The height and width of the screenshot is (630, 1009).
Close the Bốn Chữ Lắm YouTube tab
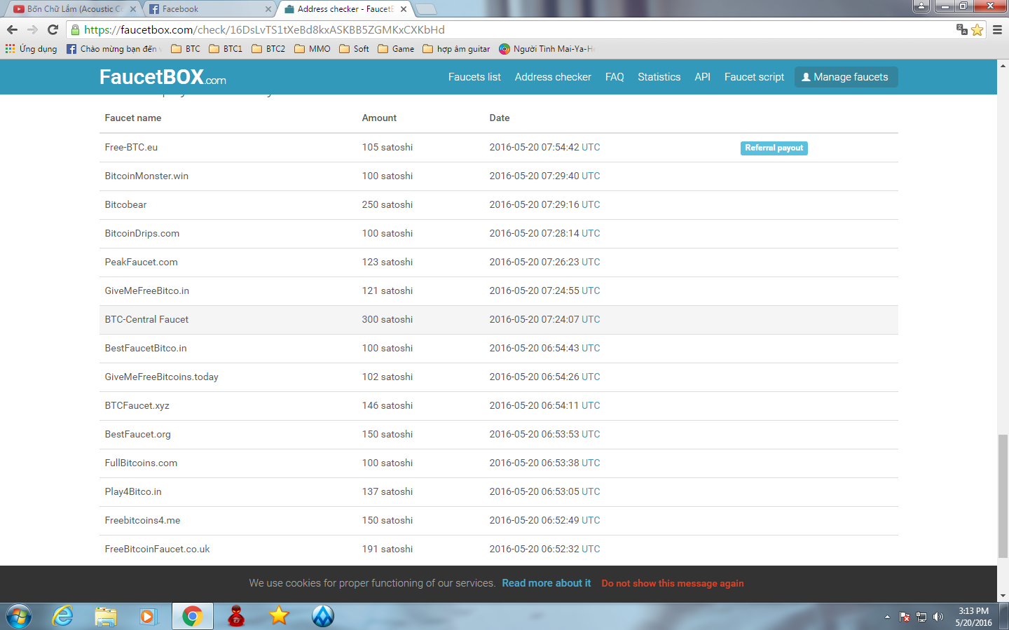point(133,9)
